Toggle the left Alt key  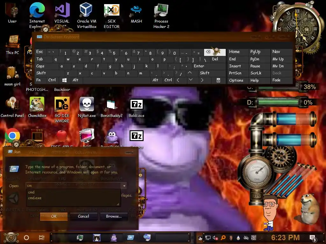77,80
